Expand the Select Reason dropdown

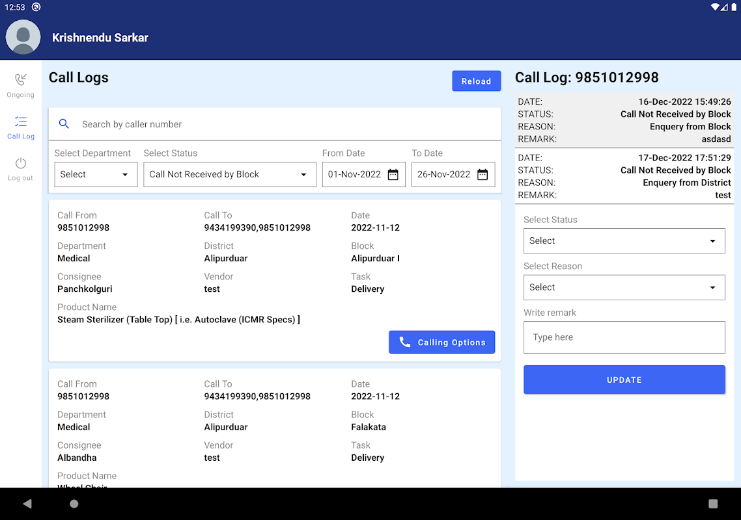coord(624,287)
